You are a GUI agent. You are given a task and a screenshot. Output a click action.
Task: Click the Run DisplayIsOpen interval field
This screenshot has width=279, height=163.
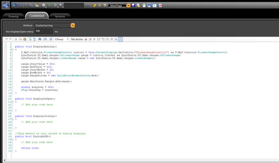tap(44, 31)
